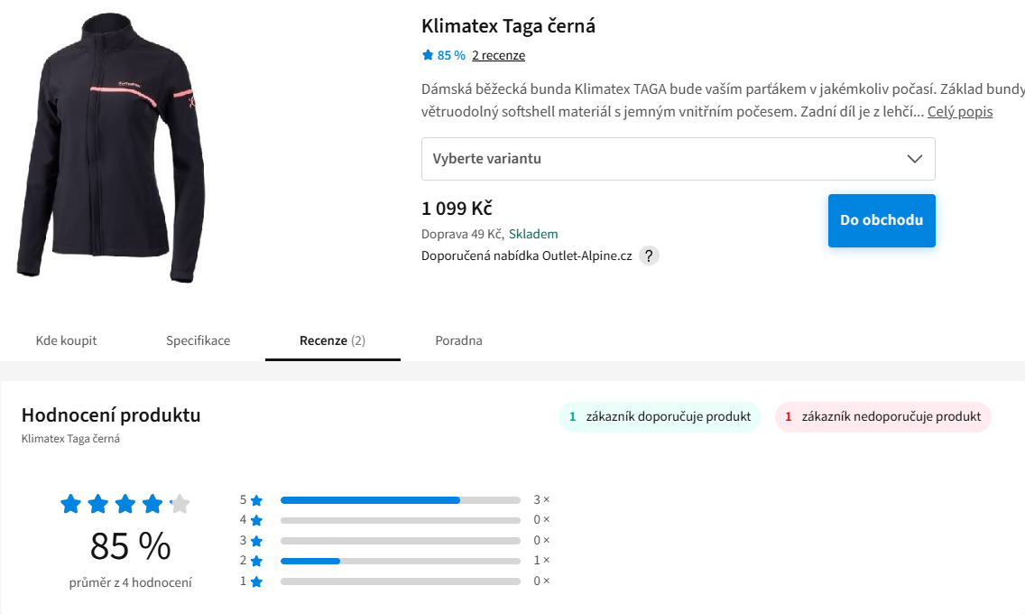The image size is (1025, 614).
Task: Click the 5-star rating bar
Action: 400,500
